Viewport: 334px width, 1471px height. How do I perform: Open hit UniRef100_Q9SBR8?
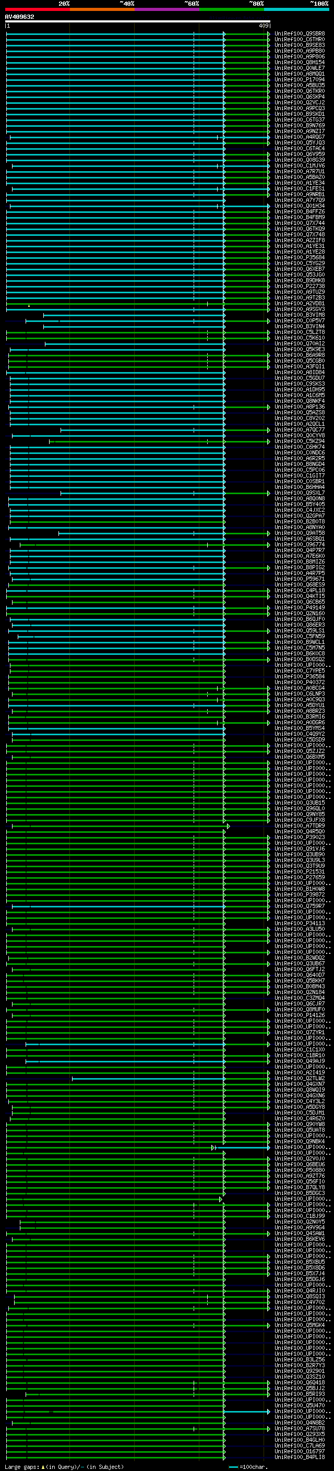[x=299, y=34]
